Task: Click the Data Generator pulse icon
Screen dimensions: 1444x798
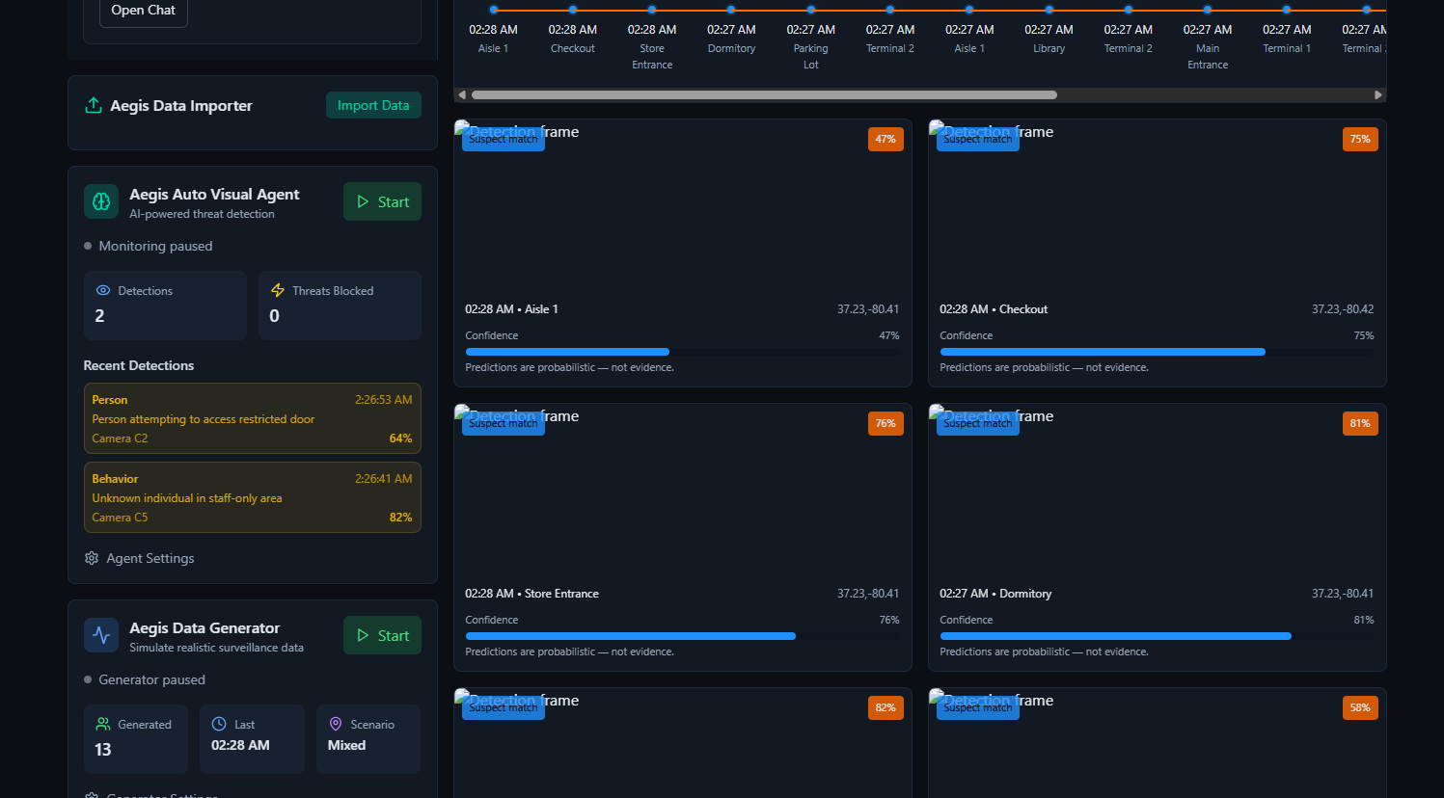Action: 101,635
